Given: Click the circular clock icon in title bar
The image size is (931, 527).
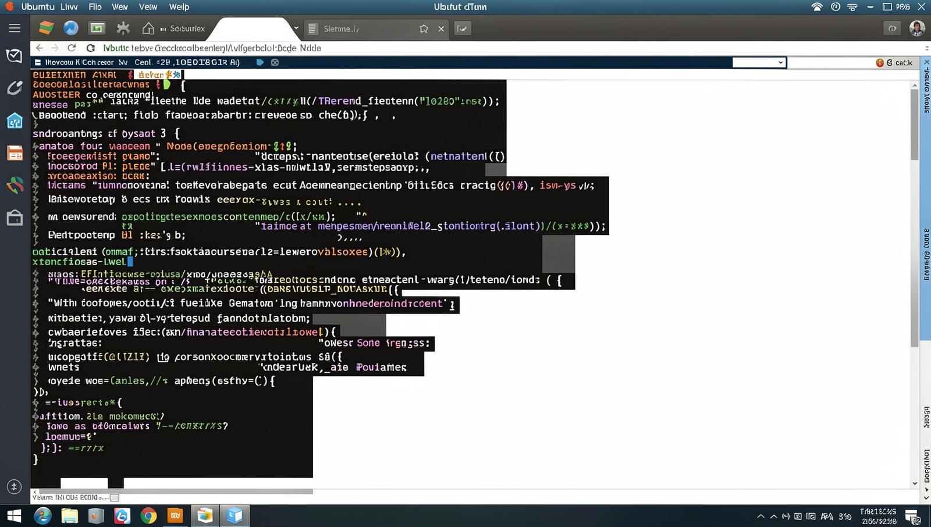Looking at the screenshot, I should point(836,7).
